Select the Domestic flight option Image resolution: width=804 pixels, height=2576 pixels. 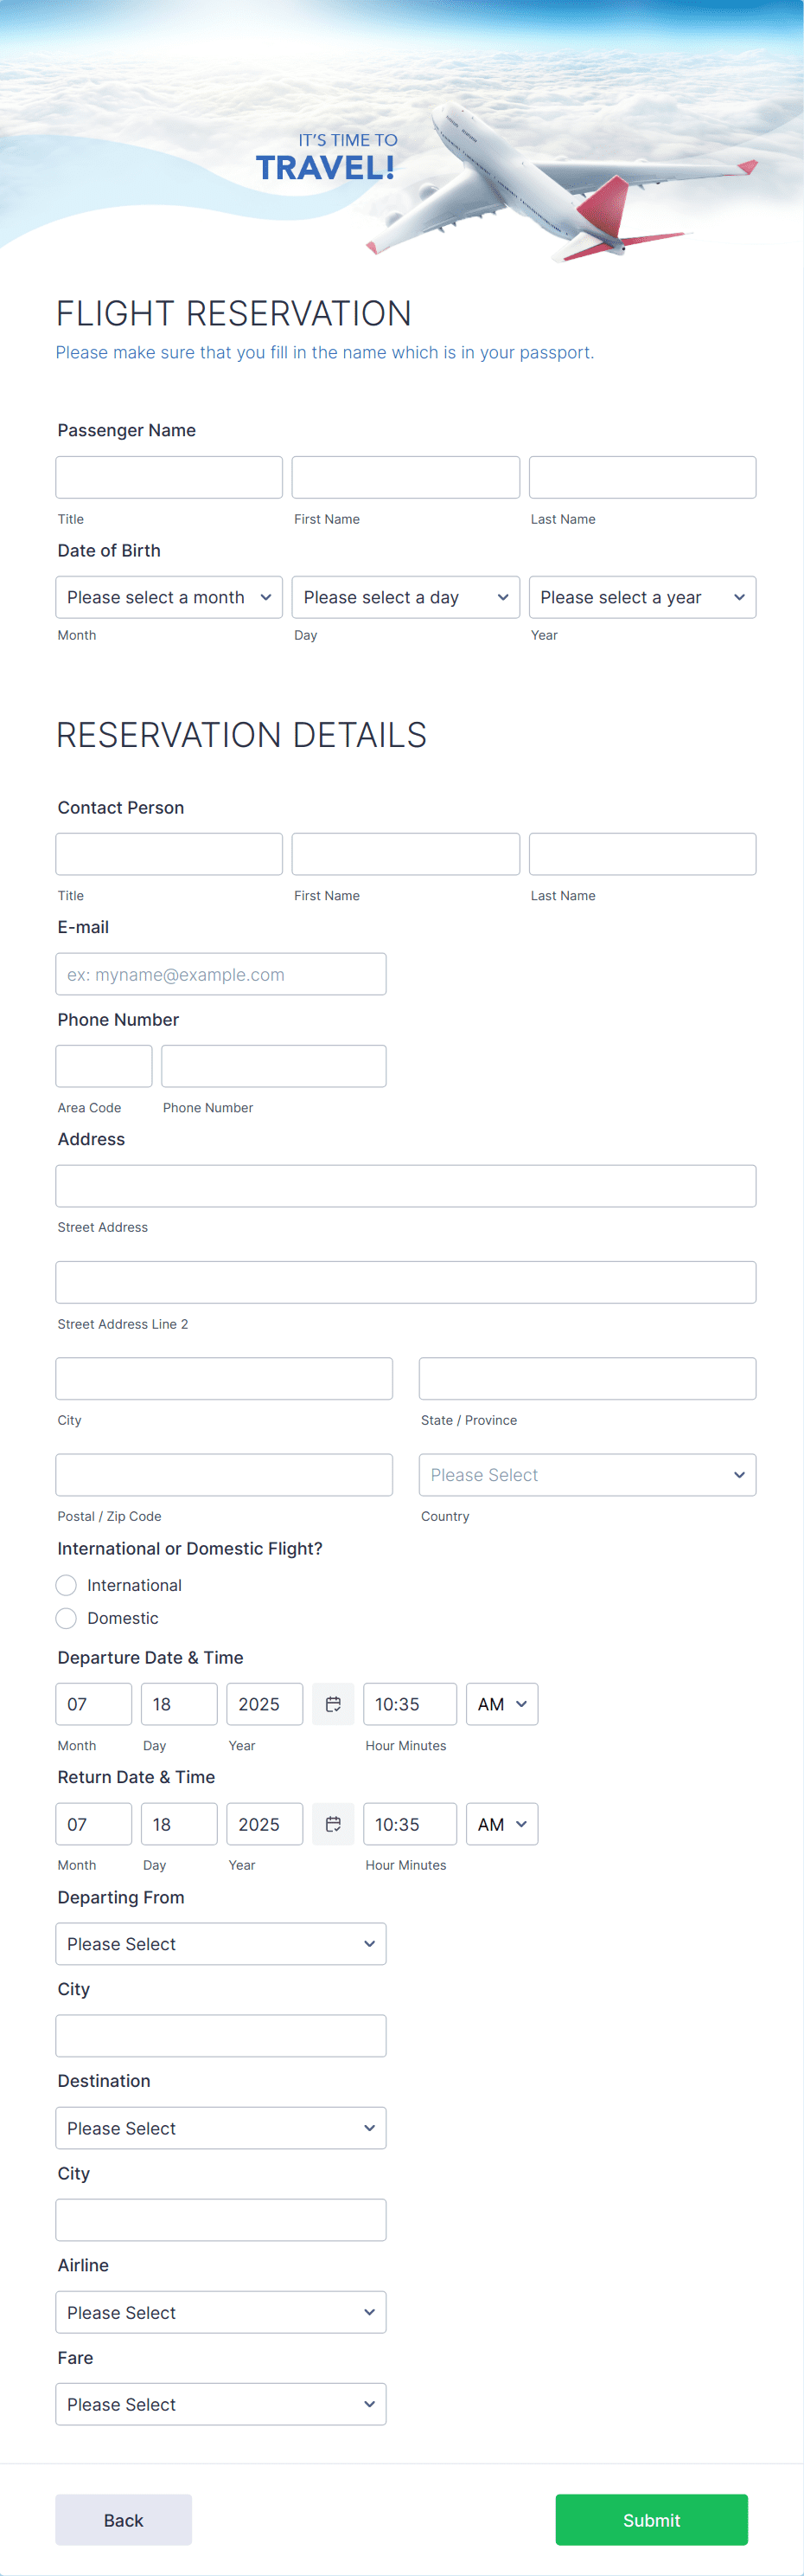[x=66, y=1618]
